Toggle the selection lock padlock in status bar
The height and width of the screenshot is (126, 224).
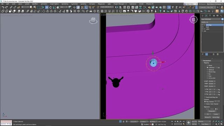pos(124,121)
